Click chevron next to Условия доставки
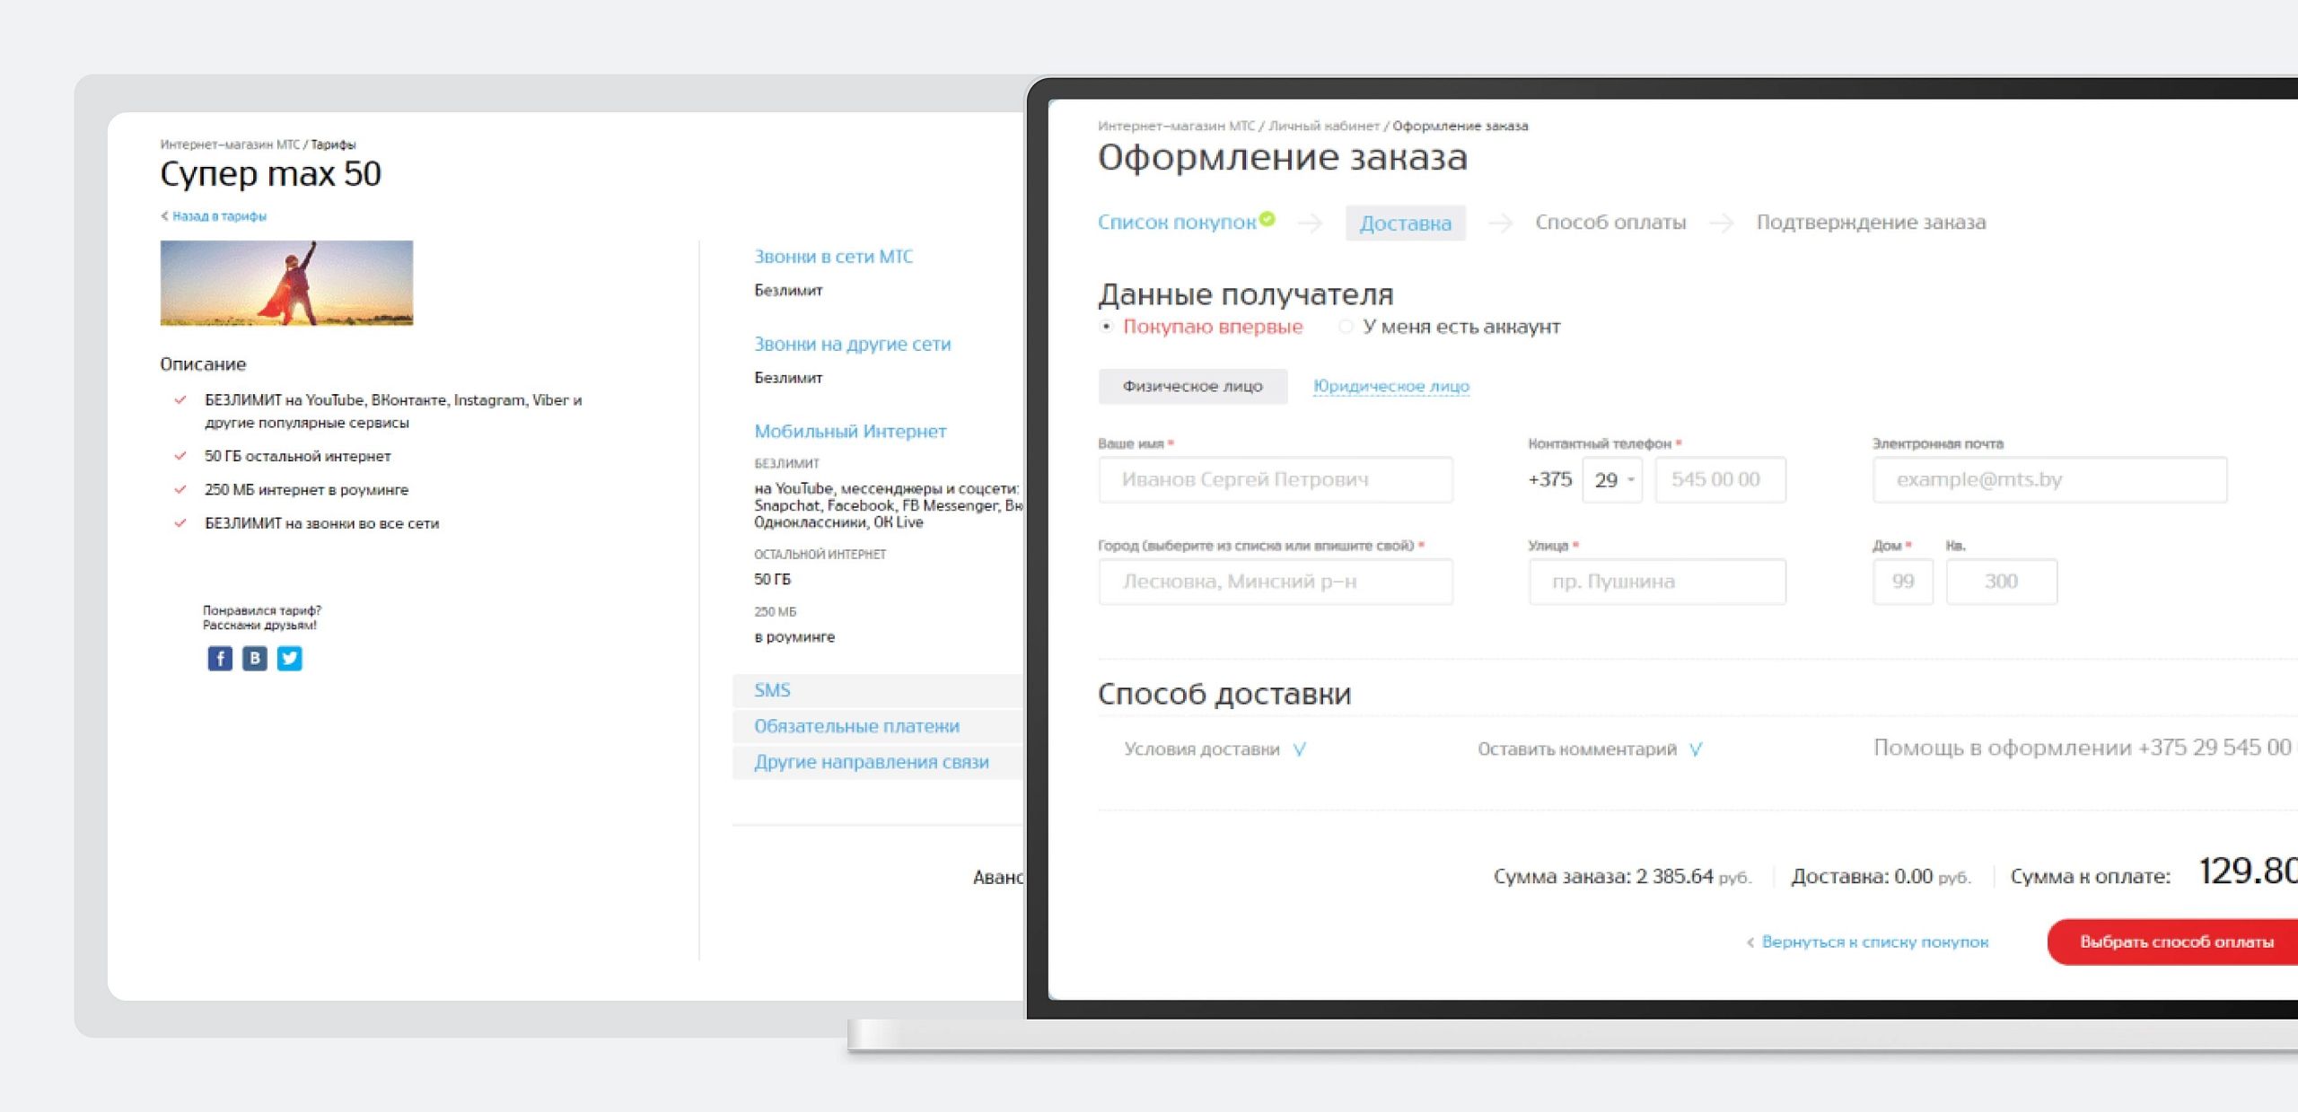2298x1112 pixels. pyautogui.click(x=1300, y=749)
